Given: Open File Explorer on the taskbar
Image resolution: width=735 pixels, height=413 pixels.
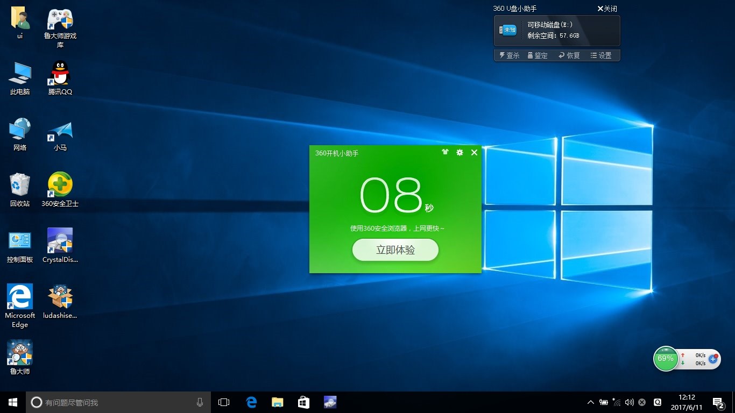Looking at the screenshot, I should [x=277, y=402].
